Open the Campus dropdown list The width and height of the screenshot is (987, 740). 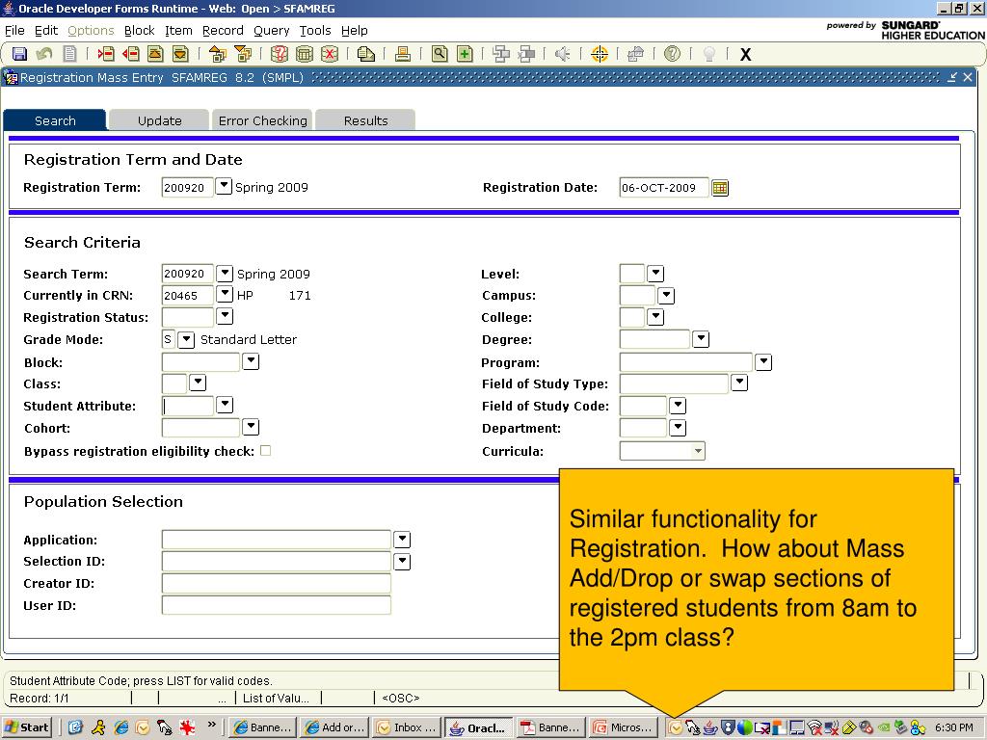click(x=666, y=295)
